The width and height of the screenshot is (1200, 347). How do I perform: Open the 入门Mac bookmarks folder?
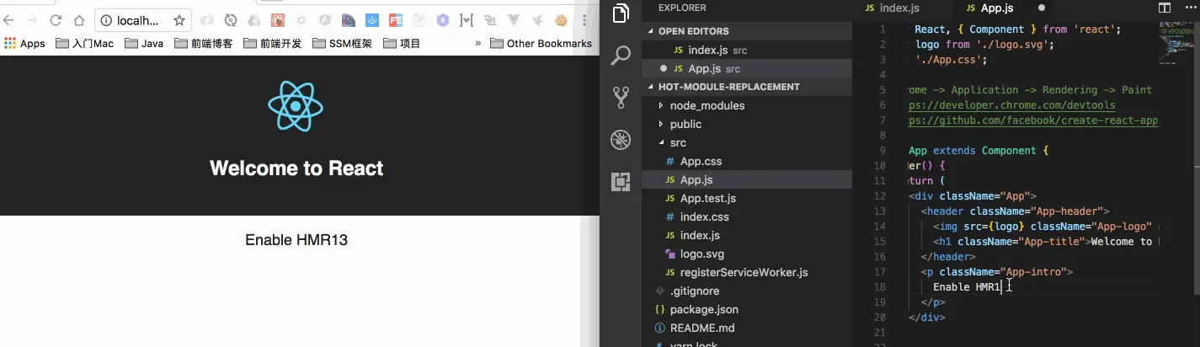coord(84,43)
